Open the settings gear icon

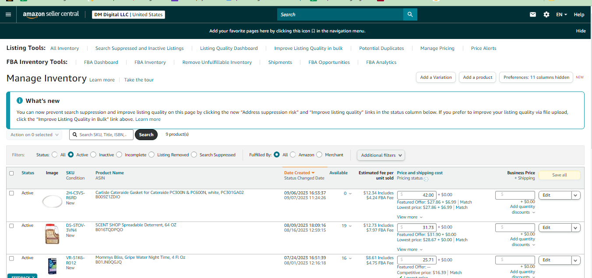pos(546,14)
